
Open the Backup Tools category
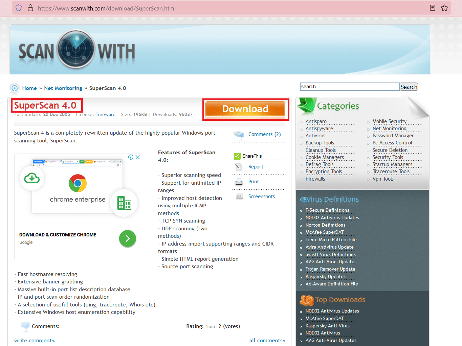(x=320, y=143)
